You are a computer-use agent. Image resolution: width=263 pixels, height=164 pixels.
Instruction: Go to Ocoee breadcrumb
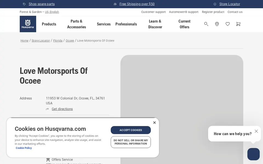[70, 40]
